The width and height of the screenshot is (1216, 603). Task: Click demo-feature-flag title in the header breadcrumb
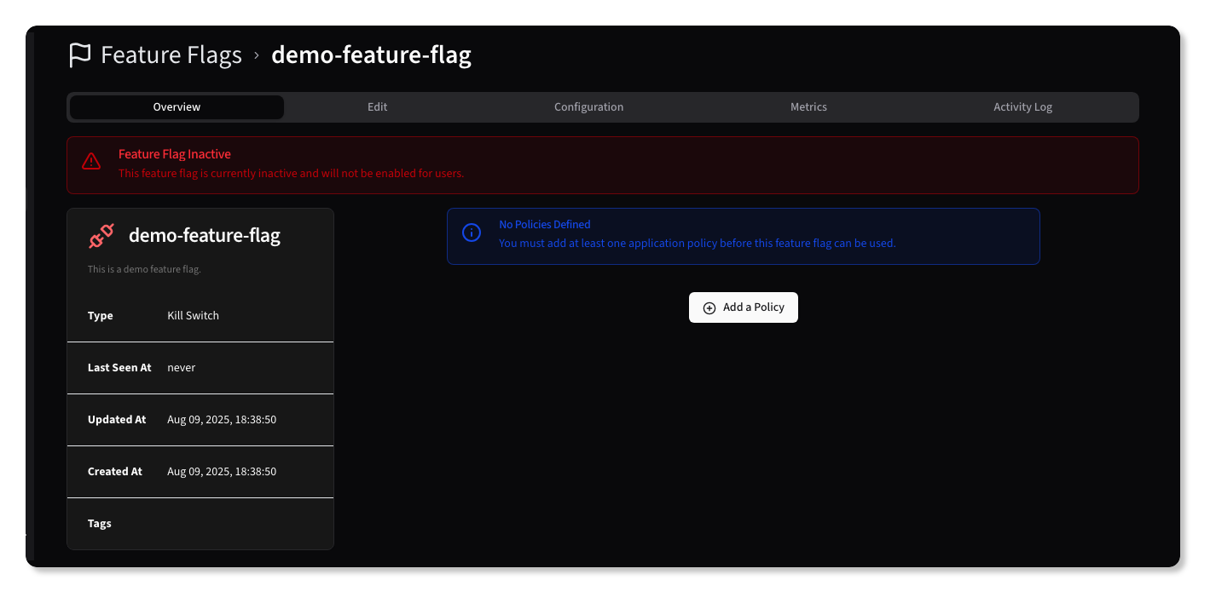[371, 55]
